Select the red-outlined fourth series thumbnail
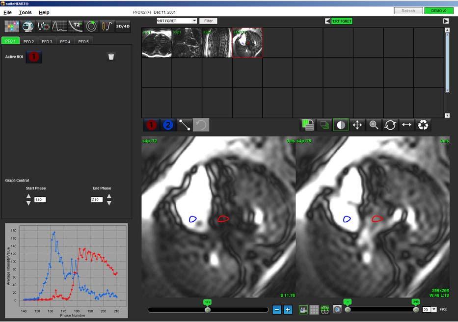 coord(247,43)
